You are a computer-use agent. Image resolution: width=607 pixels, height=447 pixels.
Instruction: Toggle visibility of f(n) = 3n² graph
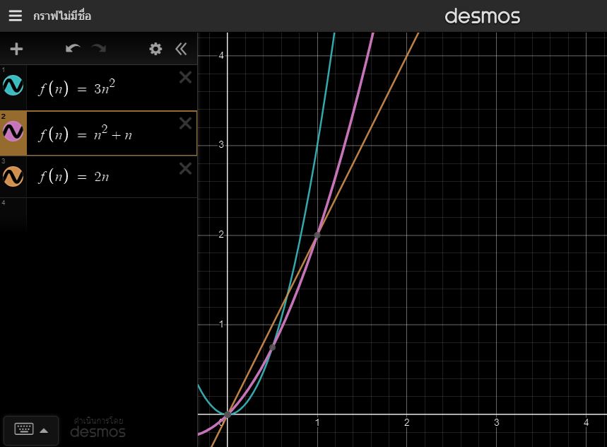[13, 86]
